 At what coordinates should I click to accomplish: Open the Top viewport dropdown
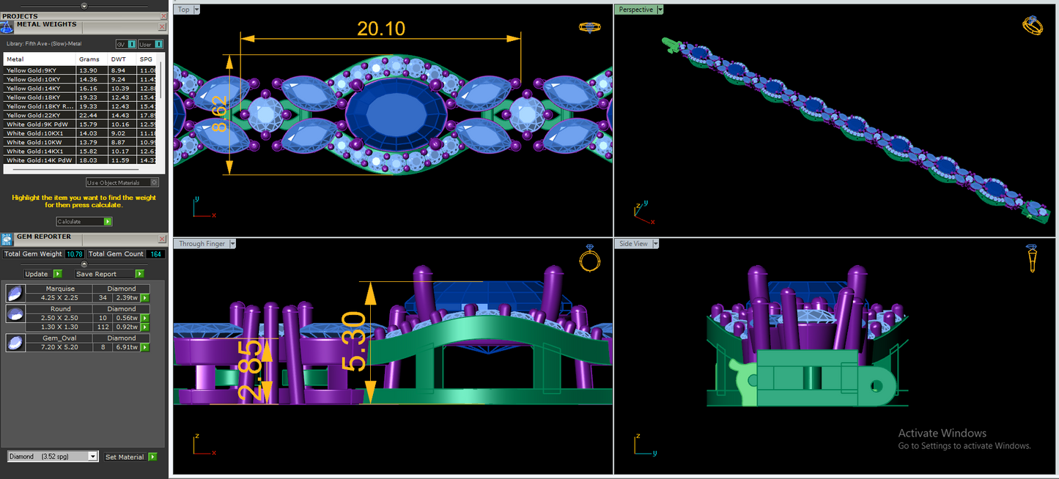(196, 10)
